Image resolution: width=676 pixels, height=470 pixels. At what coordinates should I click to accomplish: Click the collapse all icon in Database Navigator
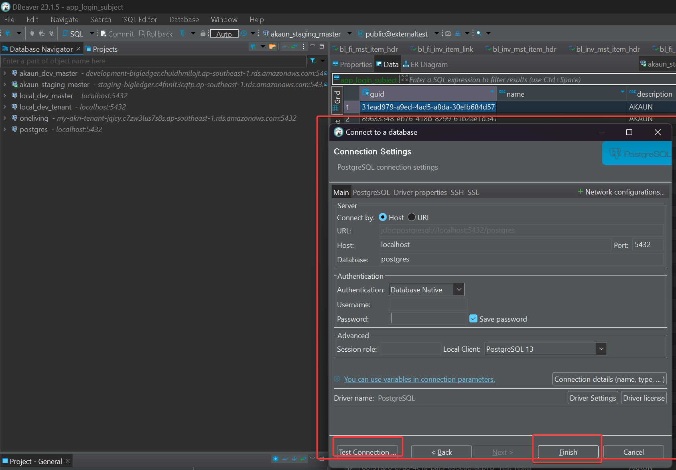284,47
